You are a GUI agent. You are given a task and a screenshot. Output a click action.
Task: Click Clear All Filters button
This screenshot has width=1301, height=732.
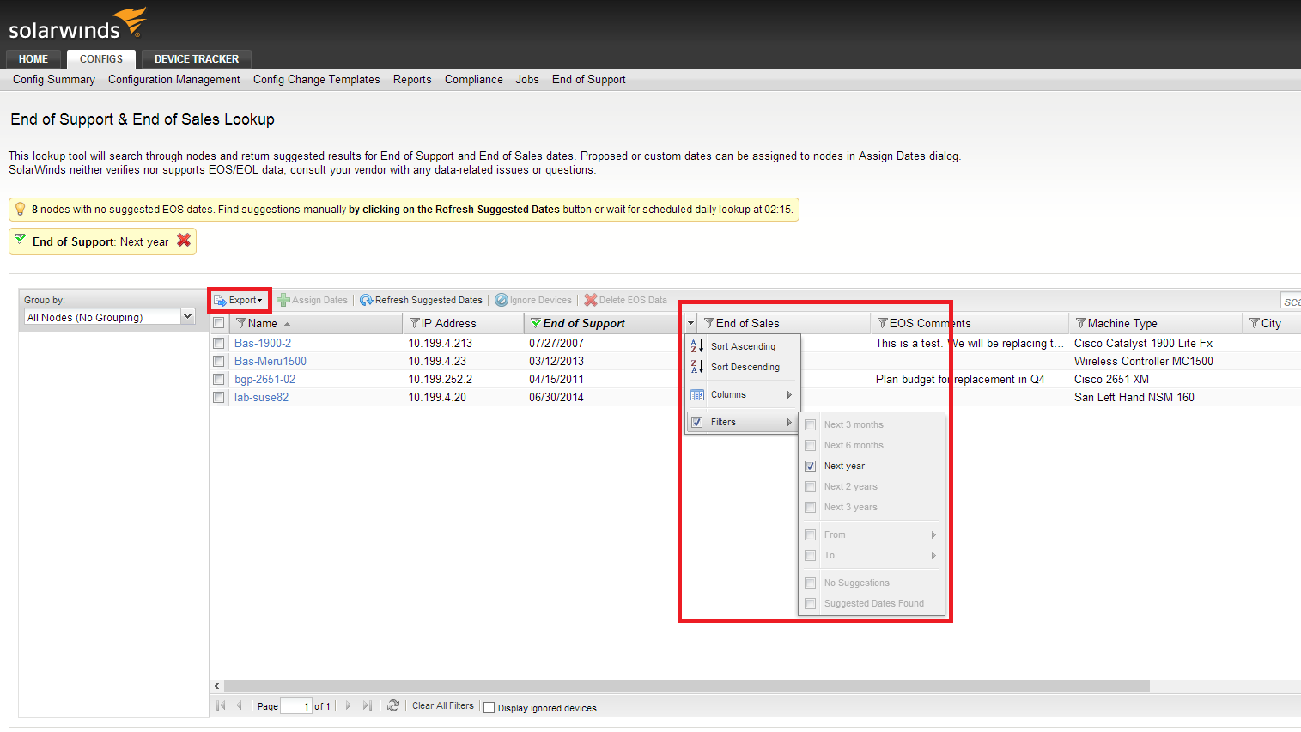pyautogui.click(x=443, y=705)
